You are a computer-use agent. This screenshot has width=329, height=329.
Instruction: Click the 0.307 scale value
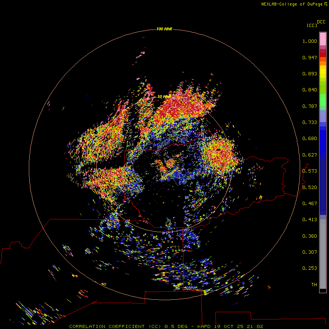coord(310,252)
